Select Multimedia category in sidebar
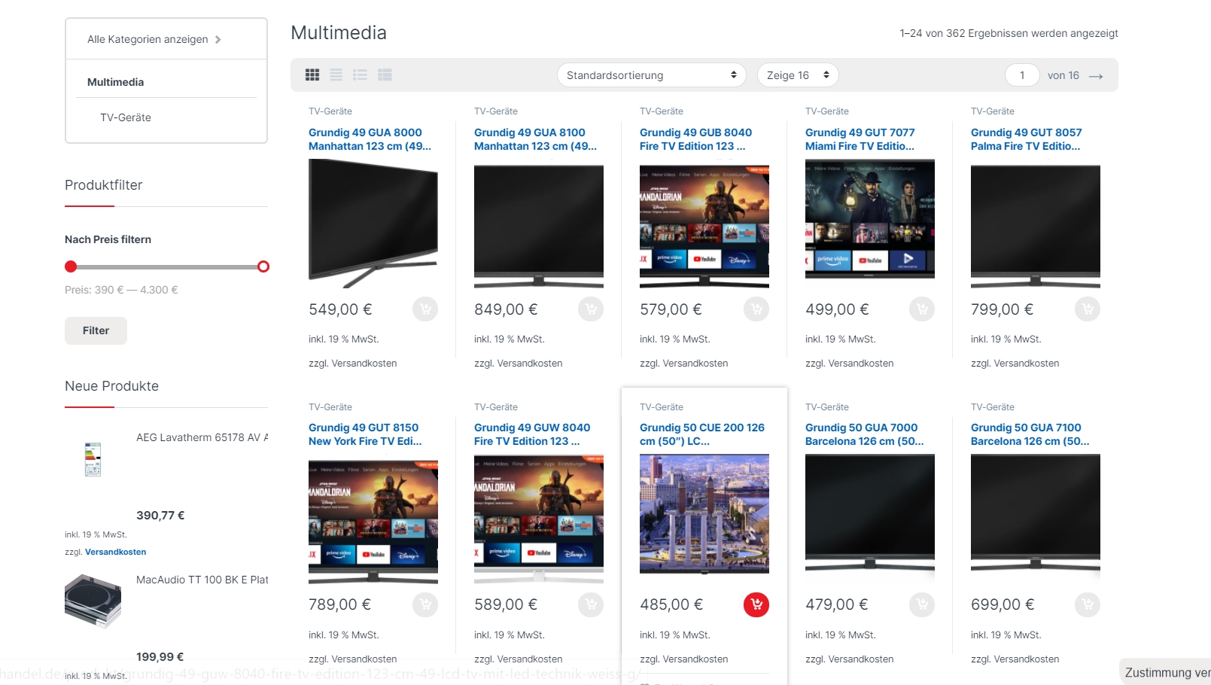 (x=115, y=82)
